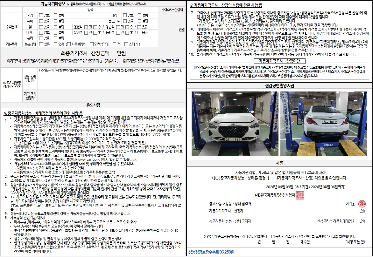Click the round red seal beside 이기훈
373x257 pixels.
pyautogui.click(x=362, y=204)
